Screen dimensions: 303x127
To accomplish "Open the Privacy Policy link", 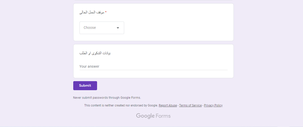I will (213, 105).
